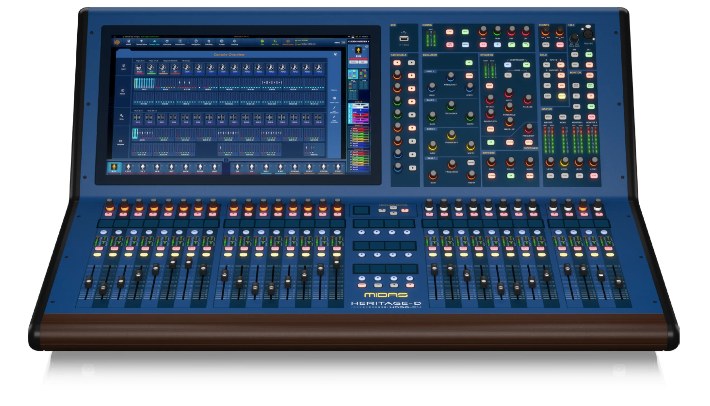Image resolution: width=710 pixels, height=406 pixels.
Task: Open the Naming toolbar icon
Action: tap(235, 42)
